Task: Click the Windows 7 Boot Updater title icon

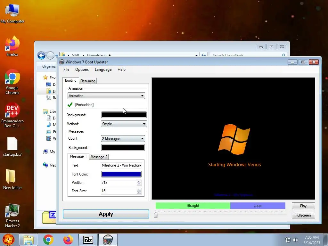Action: point(62,62)
